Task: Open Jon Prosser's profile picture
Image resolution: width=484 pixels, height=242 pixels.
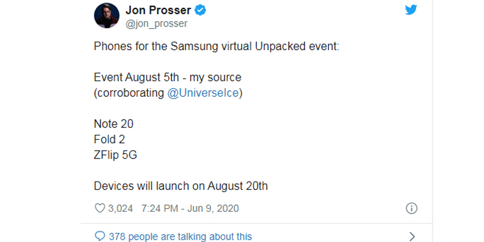Action: pos(107,15)
